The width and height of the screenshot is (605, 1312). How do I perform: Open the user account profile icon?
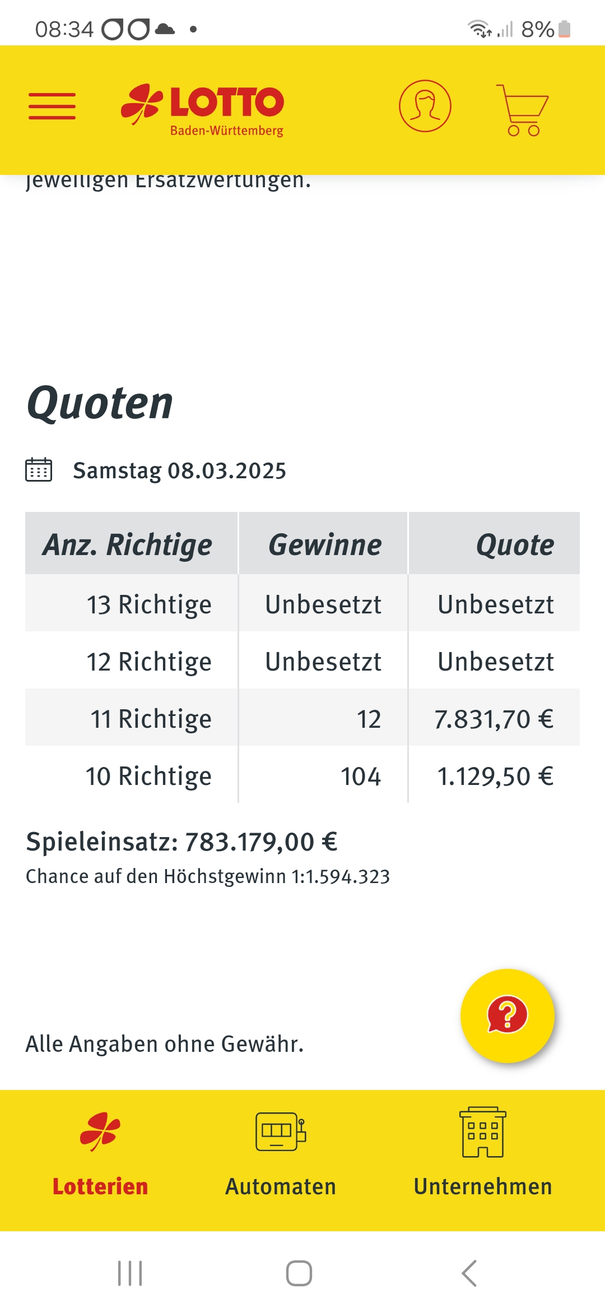pos(425,106)
